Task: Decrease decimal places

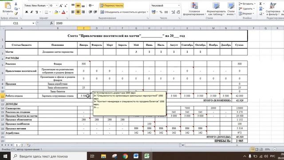Action: 178,12
